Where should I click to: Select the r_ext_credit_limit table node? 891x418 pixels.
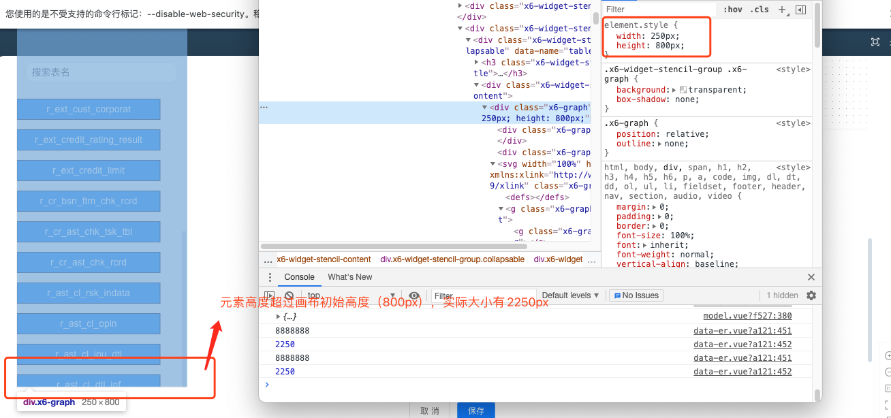[x=89, y=170]
